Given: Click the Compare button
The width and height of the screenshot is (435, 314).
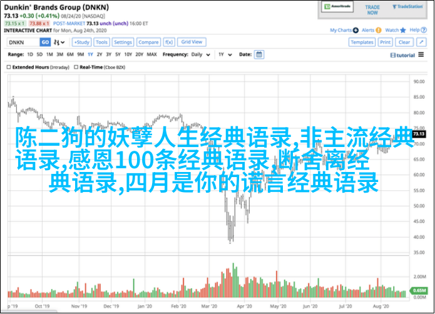Looking at the screenshot, I should tap(148, 42).
